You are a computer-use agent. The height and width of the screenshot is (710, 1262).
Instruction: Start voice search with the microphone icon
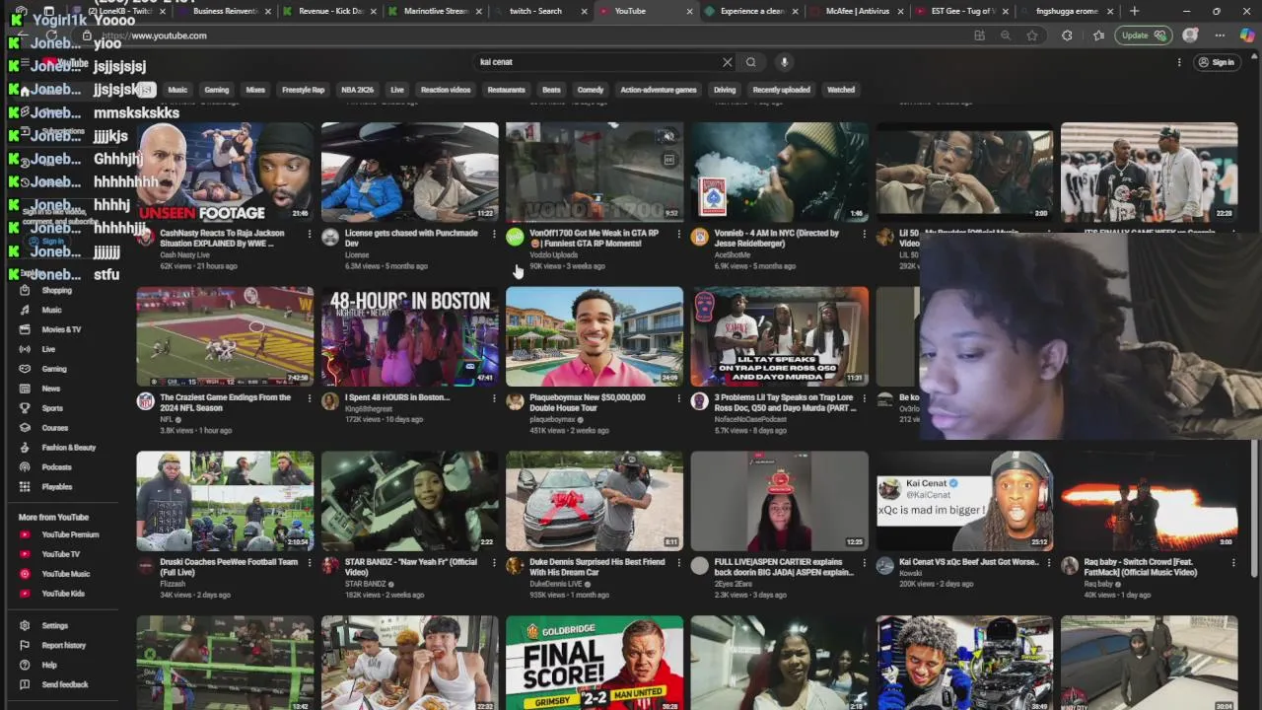click(x=784, y=62)
